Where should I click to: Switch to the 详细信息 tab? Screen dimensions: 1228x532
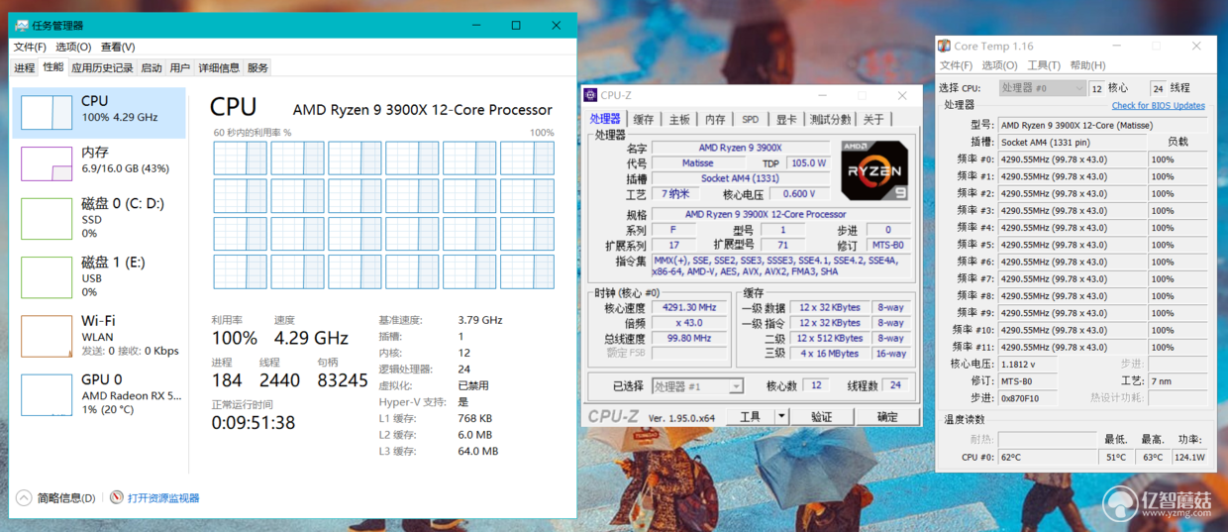pyautogui.click(x=219, y=68)
